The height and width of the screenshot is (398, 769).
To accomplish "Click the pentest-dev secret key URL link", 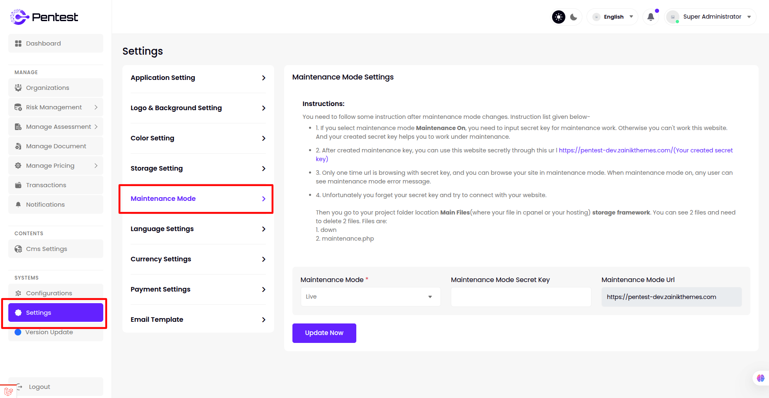I will pos(645,150).
